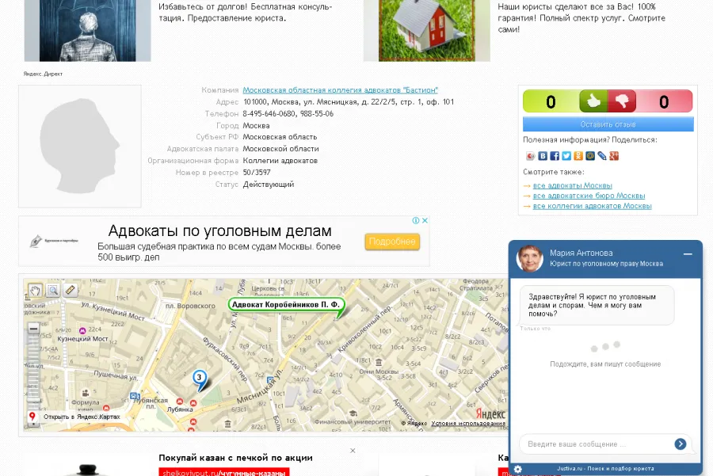Viewport: 713px width, 476px height.
Task: Click Мария Антонова chat avatar photo
Action: 530,258
